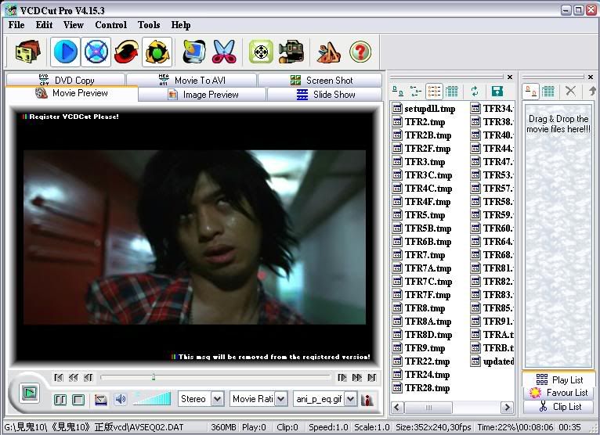Click the gray X delete icon in playlist panel
This screenshot has width=600, height=435.
point(570,91)
